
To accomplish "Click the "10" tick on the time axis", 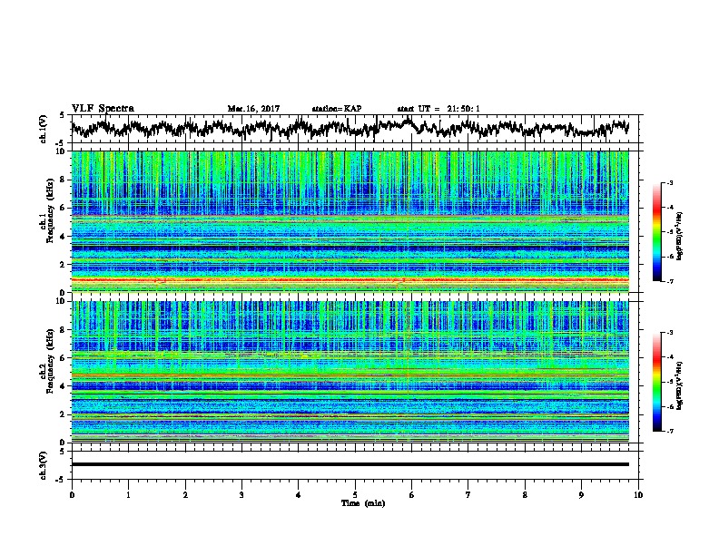I will tap(638, 495).
